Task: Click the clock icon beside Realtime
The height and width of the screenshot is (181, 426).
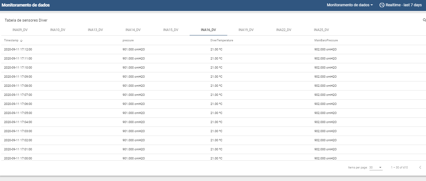Action: [382, 5]
